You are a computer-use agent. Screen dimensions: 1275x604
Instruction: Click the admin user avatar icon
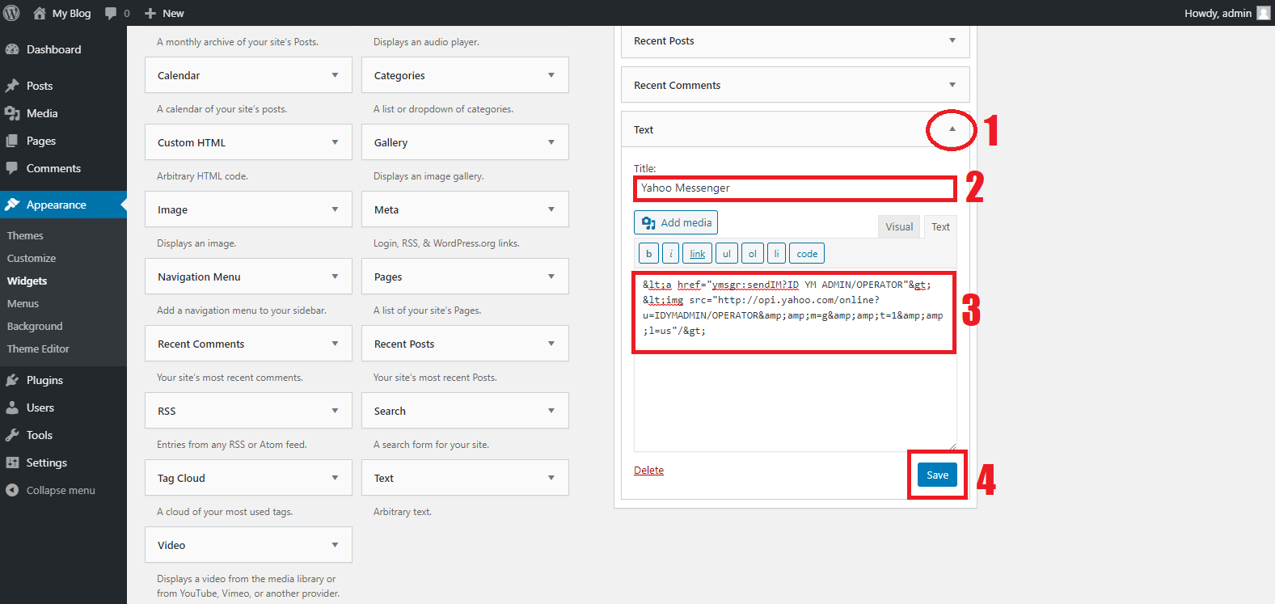pyautogui.click(x=1263, y=13)
